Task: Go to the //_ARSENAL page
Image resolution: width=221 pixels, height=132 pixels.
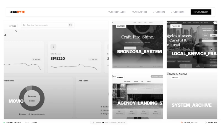Action: (x=159, y=12)
